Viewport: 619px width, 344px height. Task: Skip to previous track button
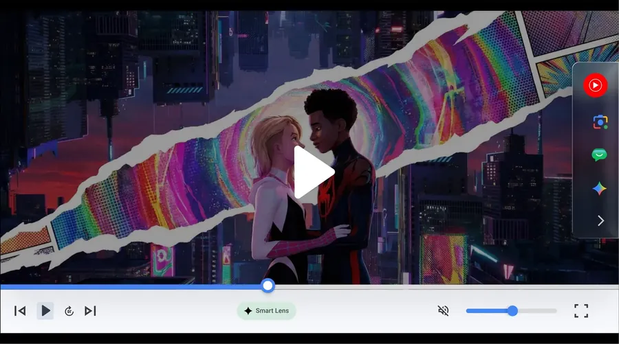tap(20, 311)
